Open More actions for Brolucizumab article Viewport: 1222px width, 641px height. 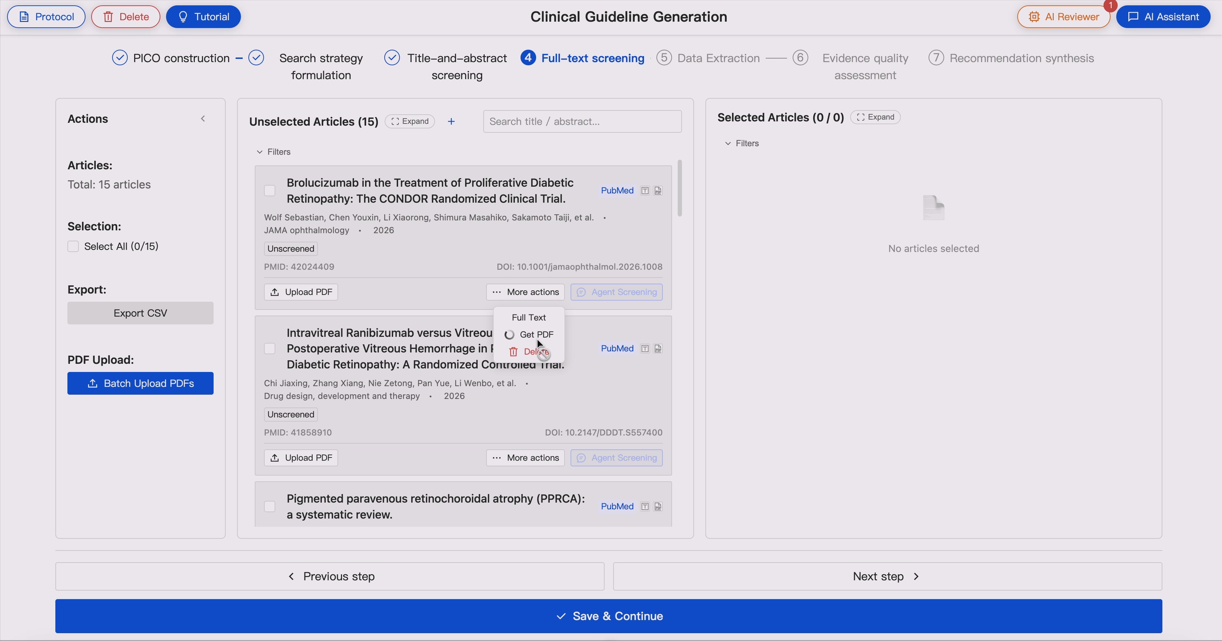click(x=525, y=292)
